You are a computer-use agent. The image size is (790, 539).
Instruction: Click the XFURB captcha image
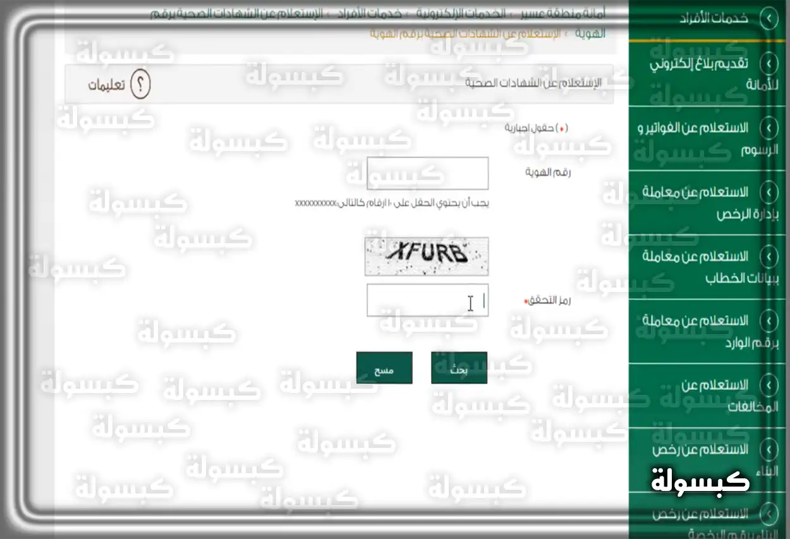pos(427,256)
